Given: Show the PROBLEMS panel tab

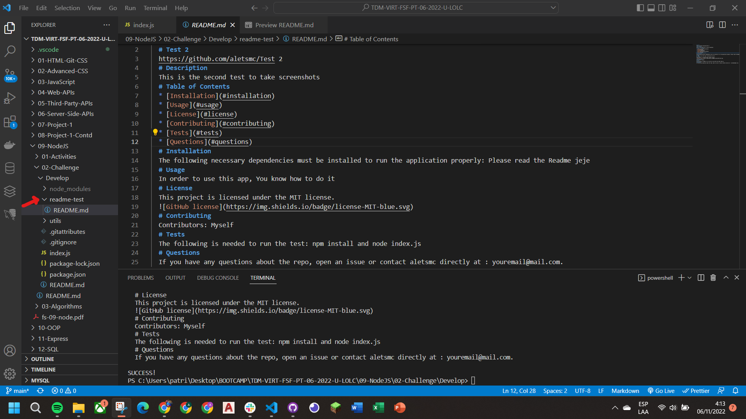Looking at the screenshot, I should pyautogui.click(x=141, y=278).
